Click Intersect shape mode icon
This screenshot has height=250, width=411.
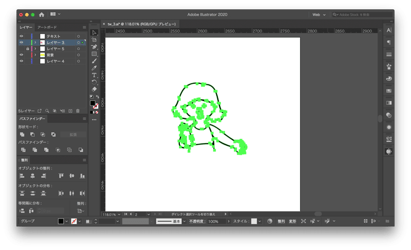point(43,134)
